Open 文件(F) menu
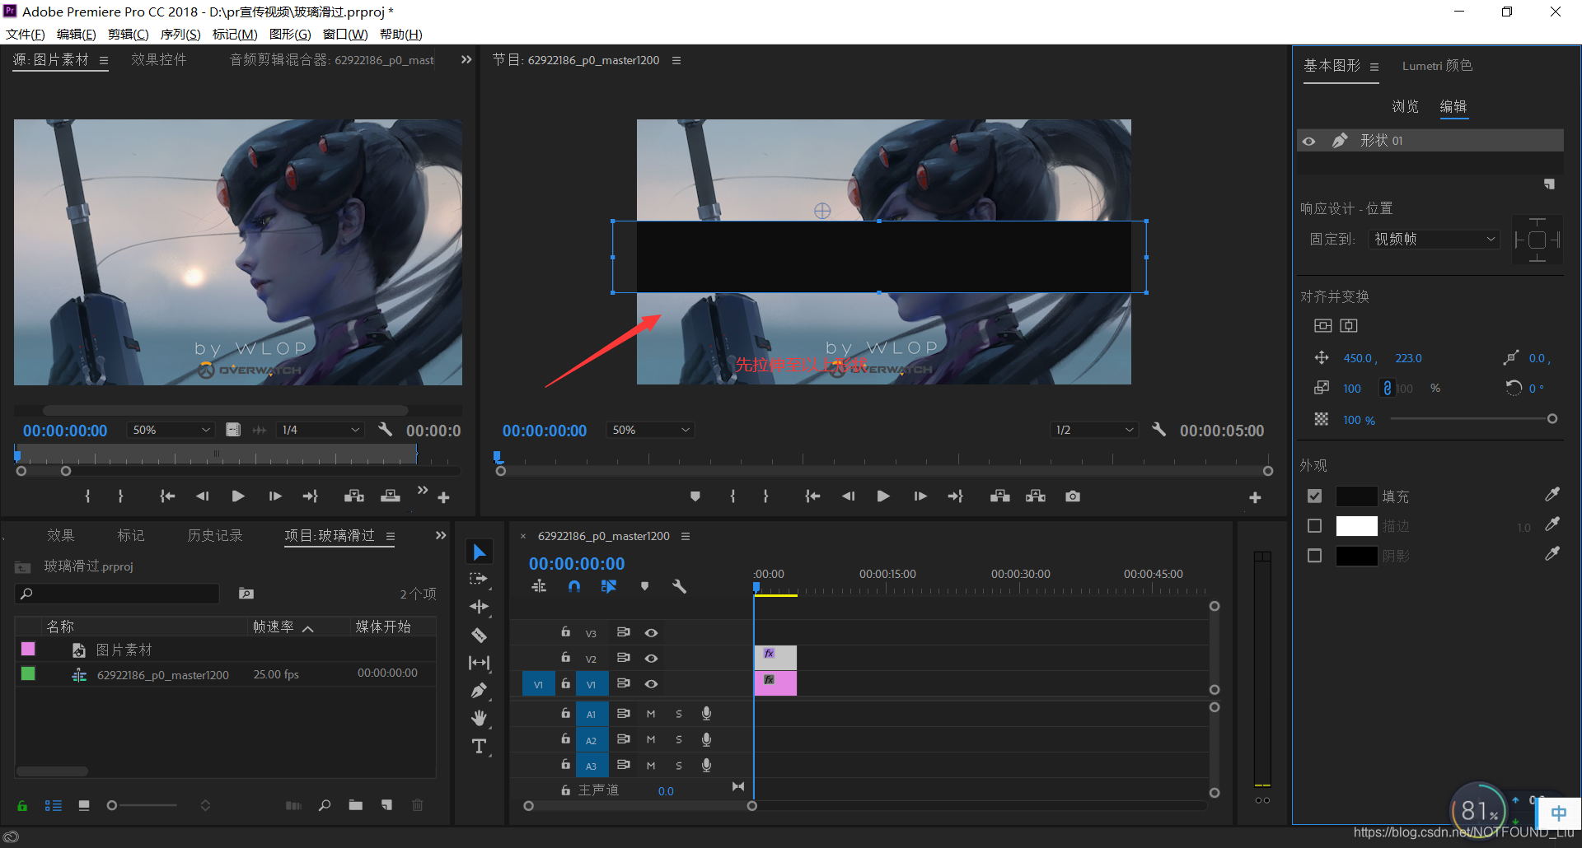This screenshot has width=1582, height=848. (x=25, y=35)
